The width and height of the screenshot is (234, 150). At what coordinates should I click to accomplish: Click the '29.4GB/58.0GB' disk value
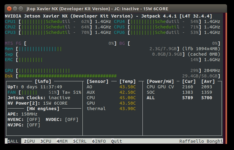[x=200, y=76]
